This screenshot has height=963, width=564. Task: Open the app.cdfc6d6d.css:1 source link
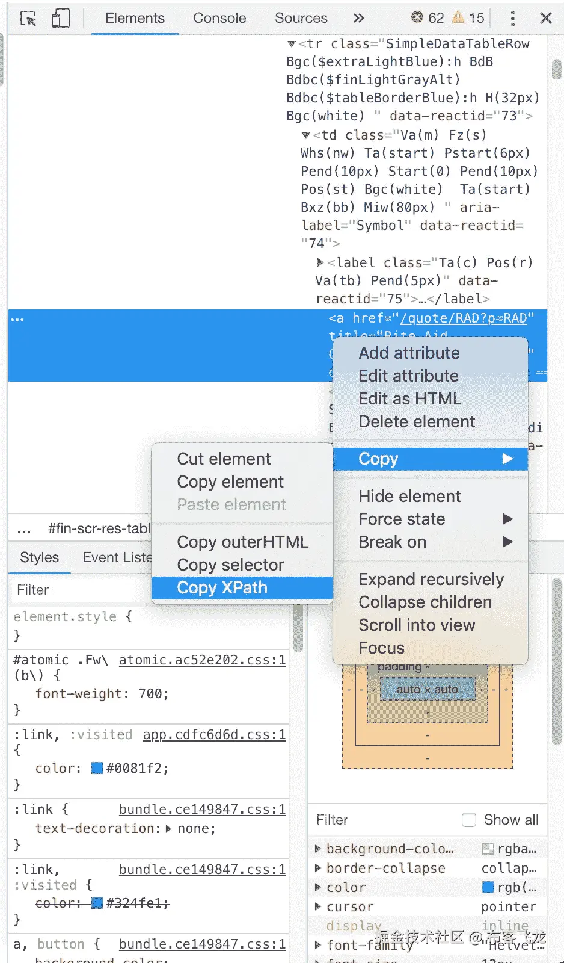click(x=214, y=734)
